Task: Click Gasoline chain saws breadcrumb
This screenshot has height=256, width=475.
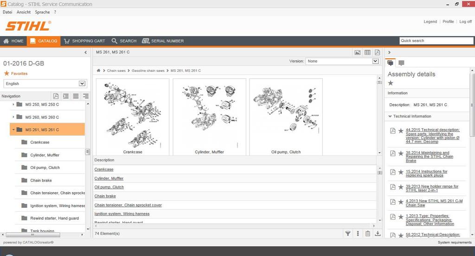Action: (x=148, y=70)
